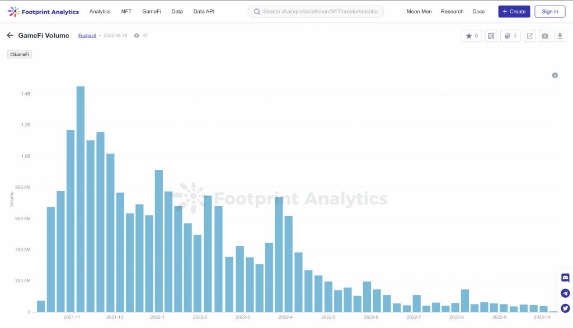Take a snapshot with the camera icon
Screen dimensions: 573x328
coord(545,36)
